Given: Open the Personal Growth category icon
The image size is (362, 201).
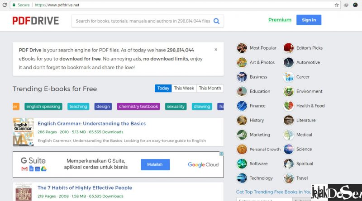Looking at the screenshot, I should pyautogui.click(x=242, y=150).
